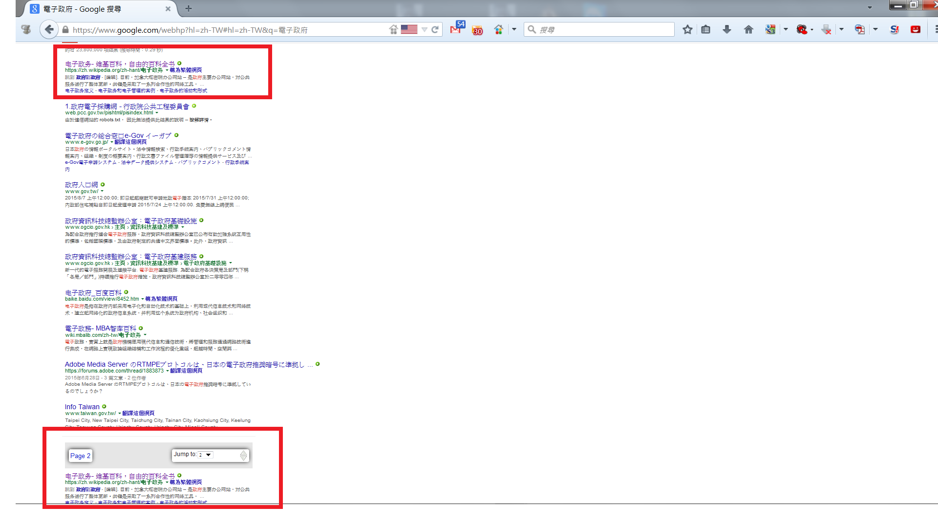Image resolution: width=938 pixels, height=528 pixels.
Task: Click the US flag icon in address bar
Action: [409, 30]
